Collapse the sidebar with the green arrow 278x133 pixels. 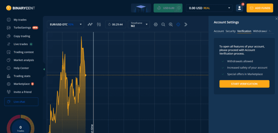tap(44, 69)
